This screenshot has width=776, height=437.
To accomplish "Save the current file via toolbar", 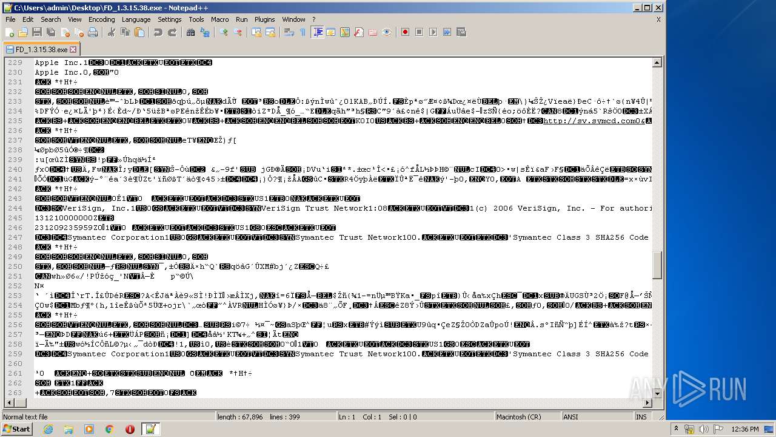I will [36, 32].
